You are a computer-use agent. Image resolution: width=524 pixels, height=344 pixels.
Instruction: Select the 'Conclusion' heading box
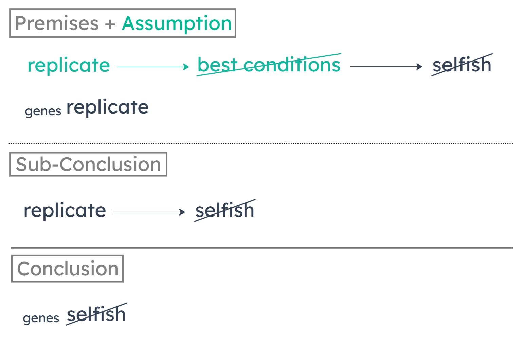click(67, 269)
